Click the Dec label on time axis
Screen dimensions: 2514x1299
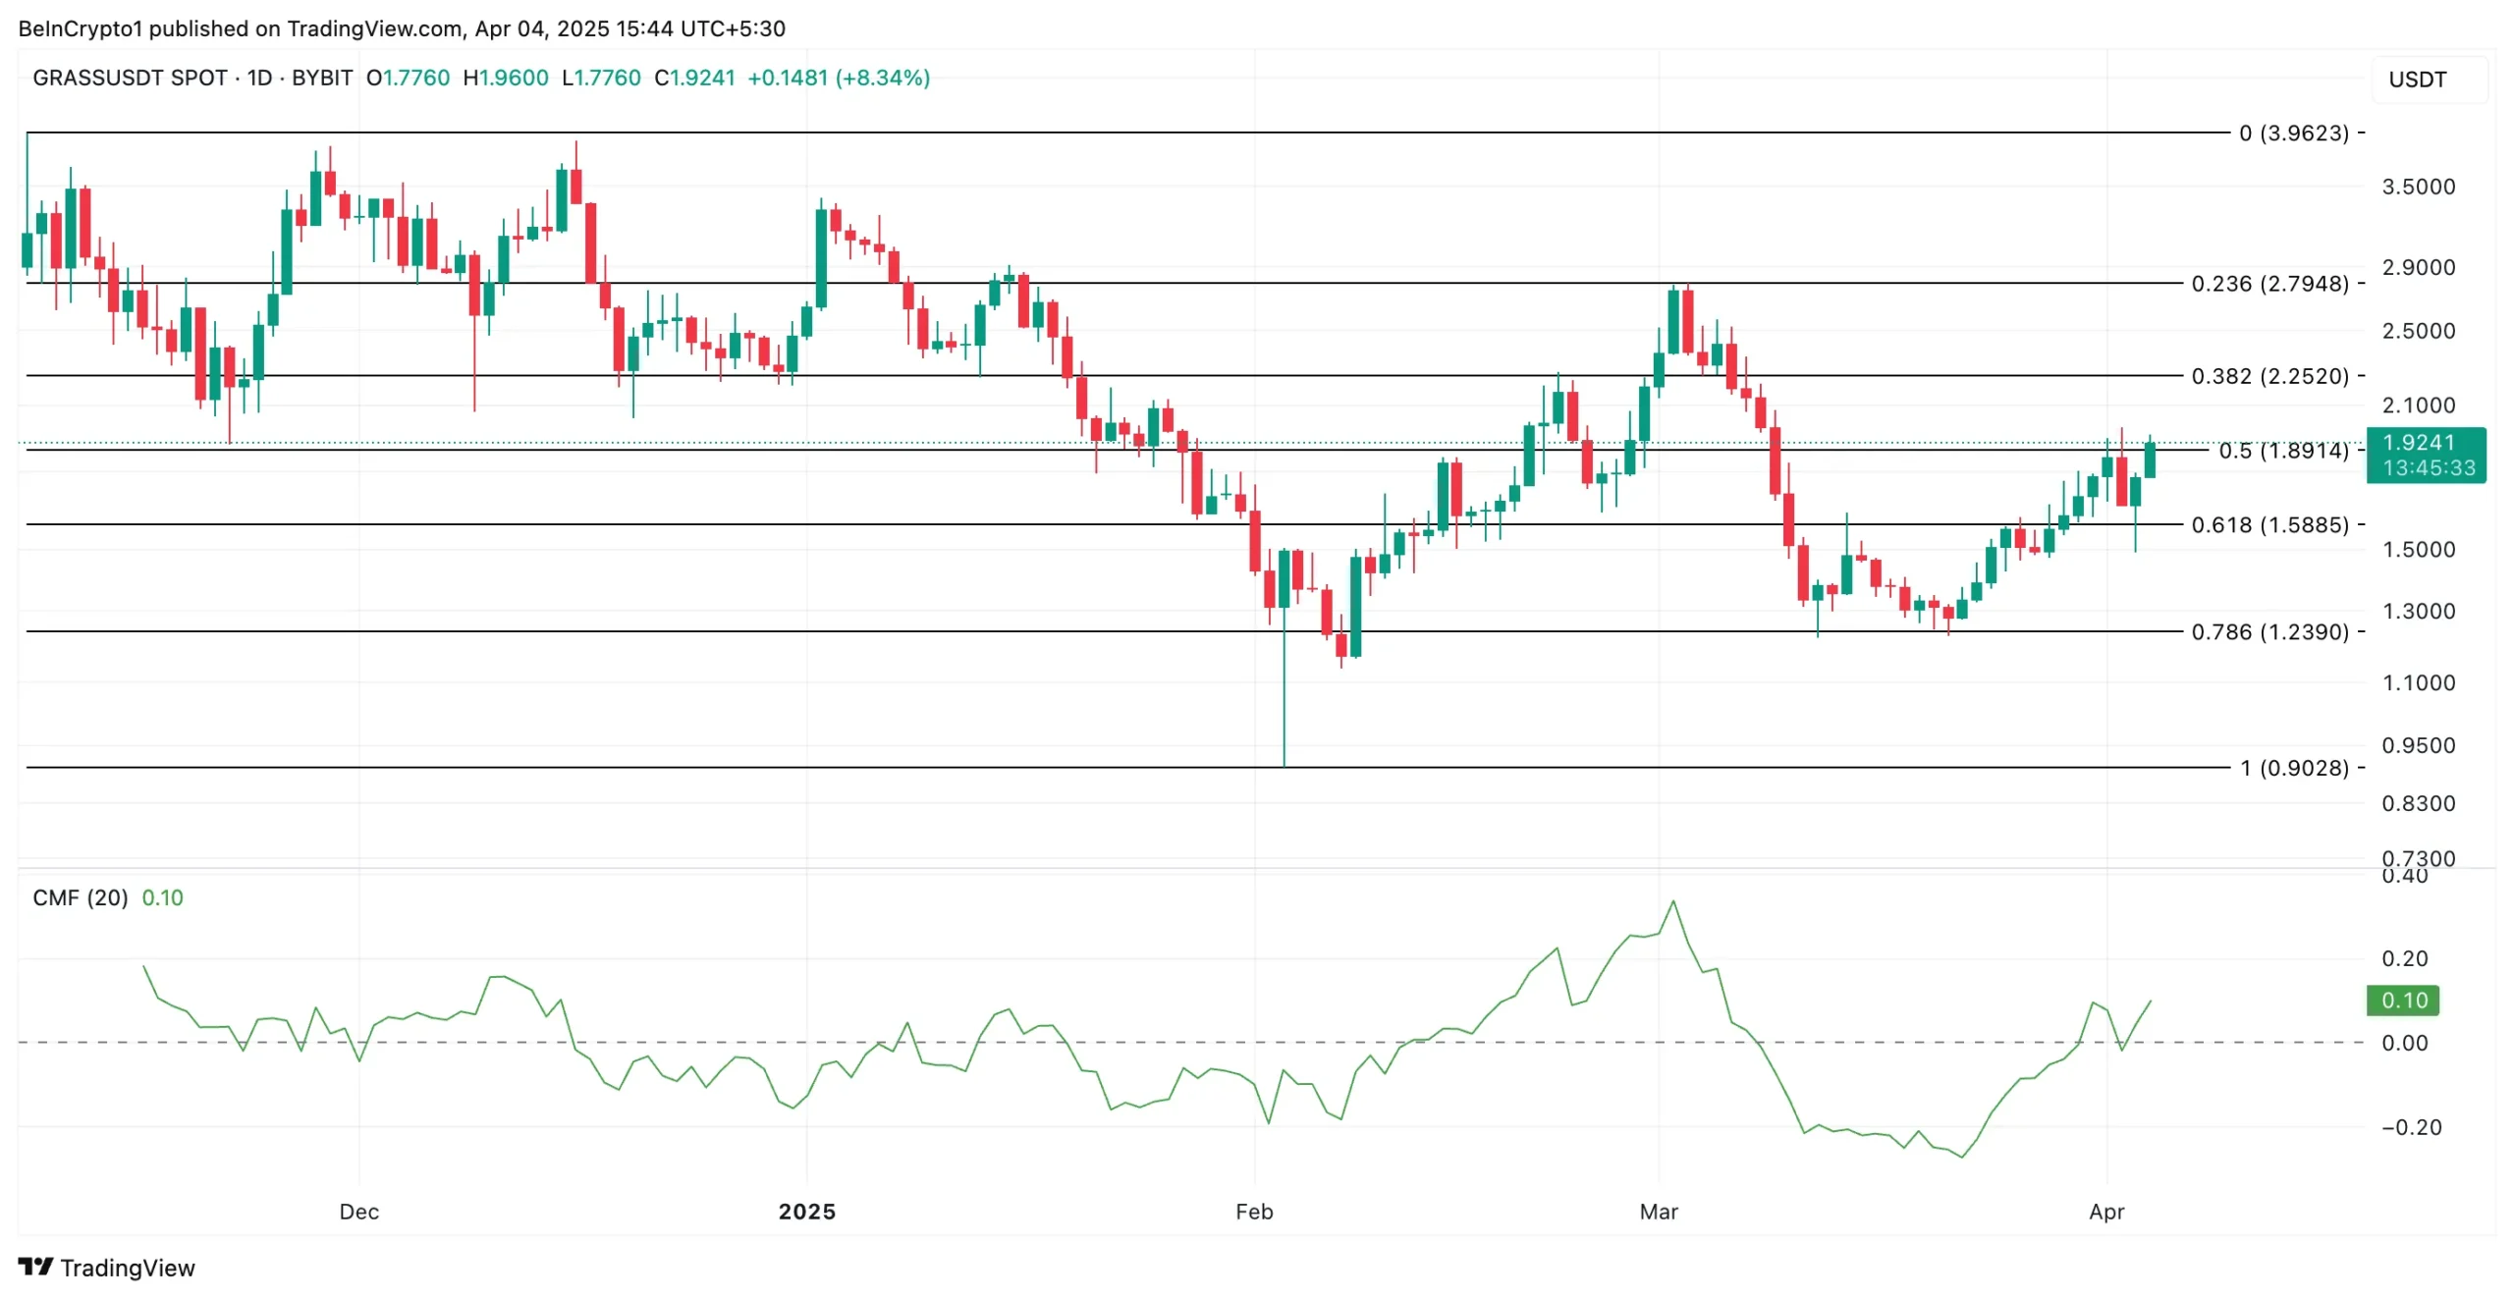pyautogui.click(x=358, y=1211)
